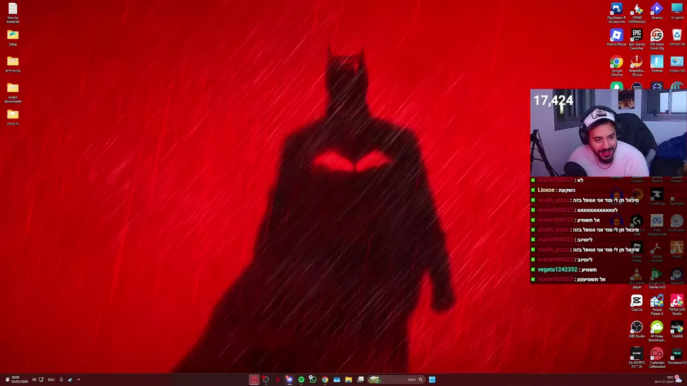
Task: Click the 17,424 counter text
Action: pyautogui.click(x=553, y=101)
